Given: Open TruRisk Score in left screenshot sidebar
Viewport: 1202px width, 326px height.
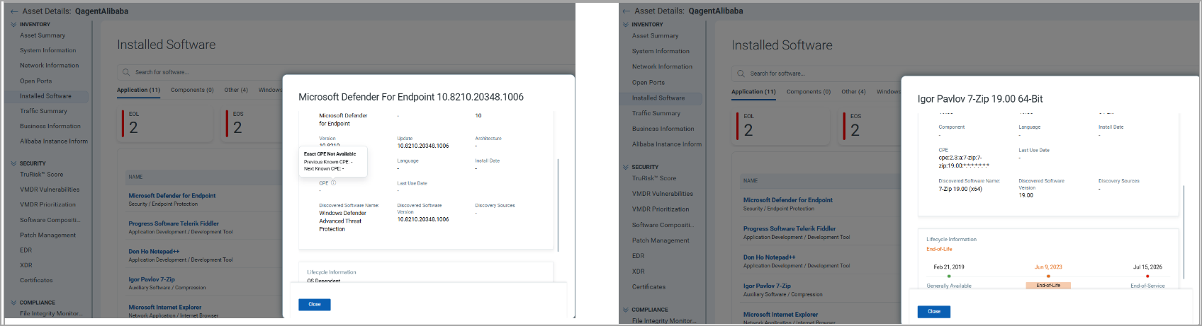Looking at the screenshot, I should click(41, 174).
